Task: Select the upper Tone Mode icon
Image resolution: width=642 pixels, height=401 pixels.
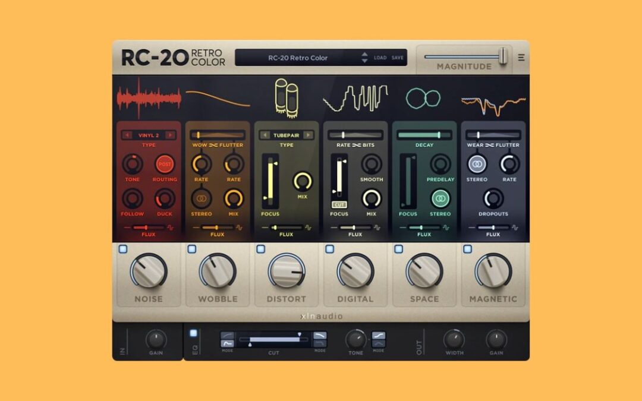Action: (x=378, y=336)
